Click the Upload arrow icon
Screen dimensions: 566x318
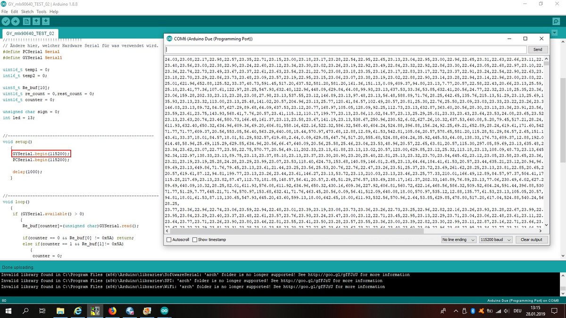coord(16,21)
